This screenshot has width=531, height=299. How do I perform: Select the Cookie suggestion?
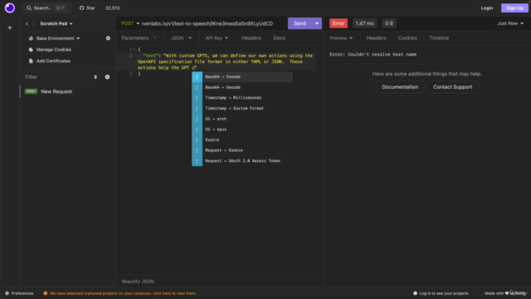point(242,140)
